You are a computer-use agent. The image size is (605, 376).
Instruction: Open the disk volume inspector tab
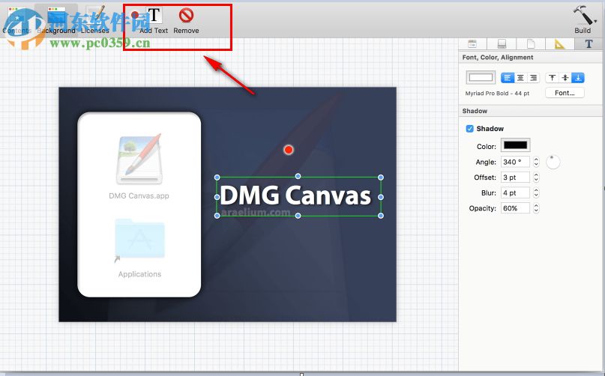click(x=502, y=44)
